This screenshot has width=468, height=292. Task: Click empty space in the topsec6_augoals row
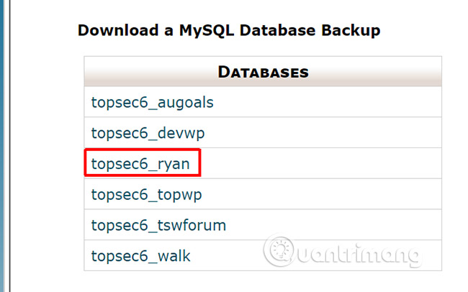coord(327,102)
